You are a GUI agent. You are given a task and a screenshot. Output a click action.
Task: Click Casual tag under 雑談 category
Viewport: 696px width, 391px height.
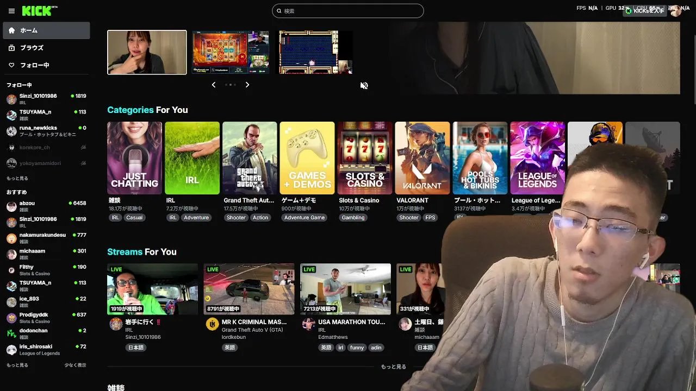(x=134, y=218)
